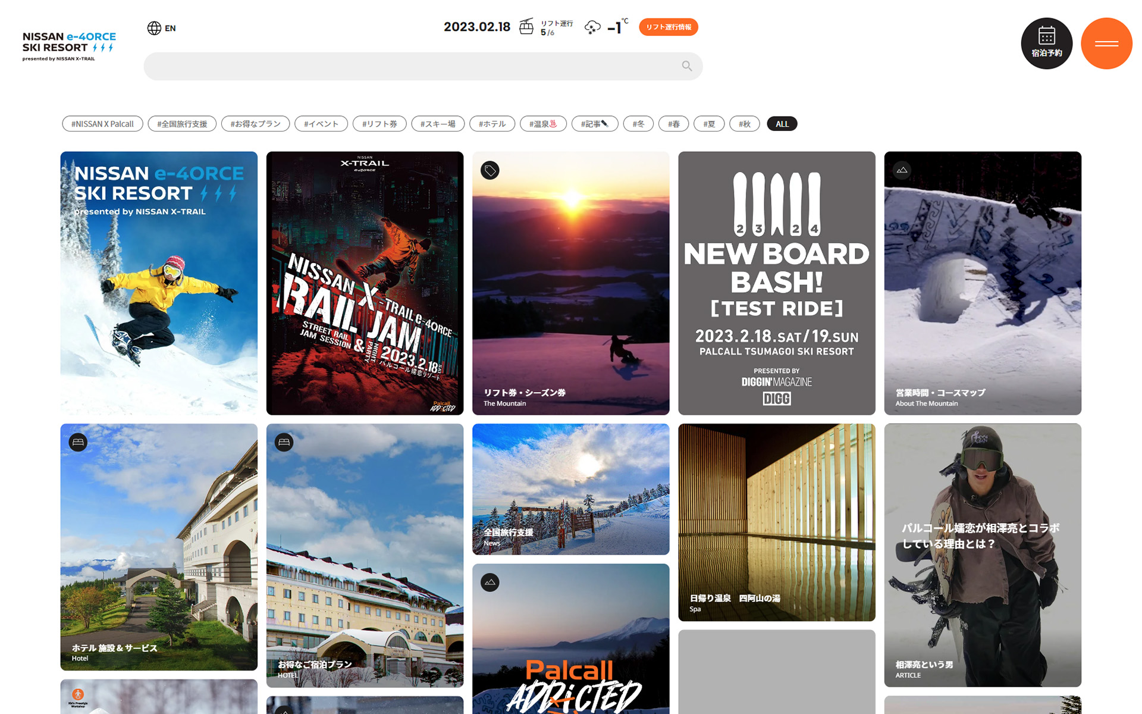The image size is (1142, 714).
Task: Open the 日帰り温泉 四阿山の湯 Spa card
Action: tap(776, 522)
